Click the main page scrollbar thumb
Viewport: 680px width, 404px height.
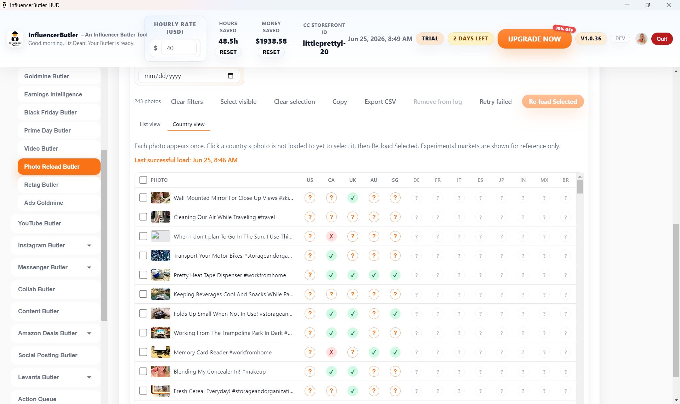click(676, 301)
